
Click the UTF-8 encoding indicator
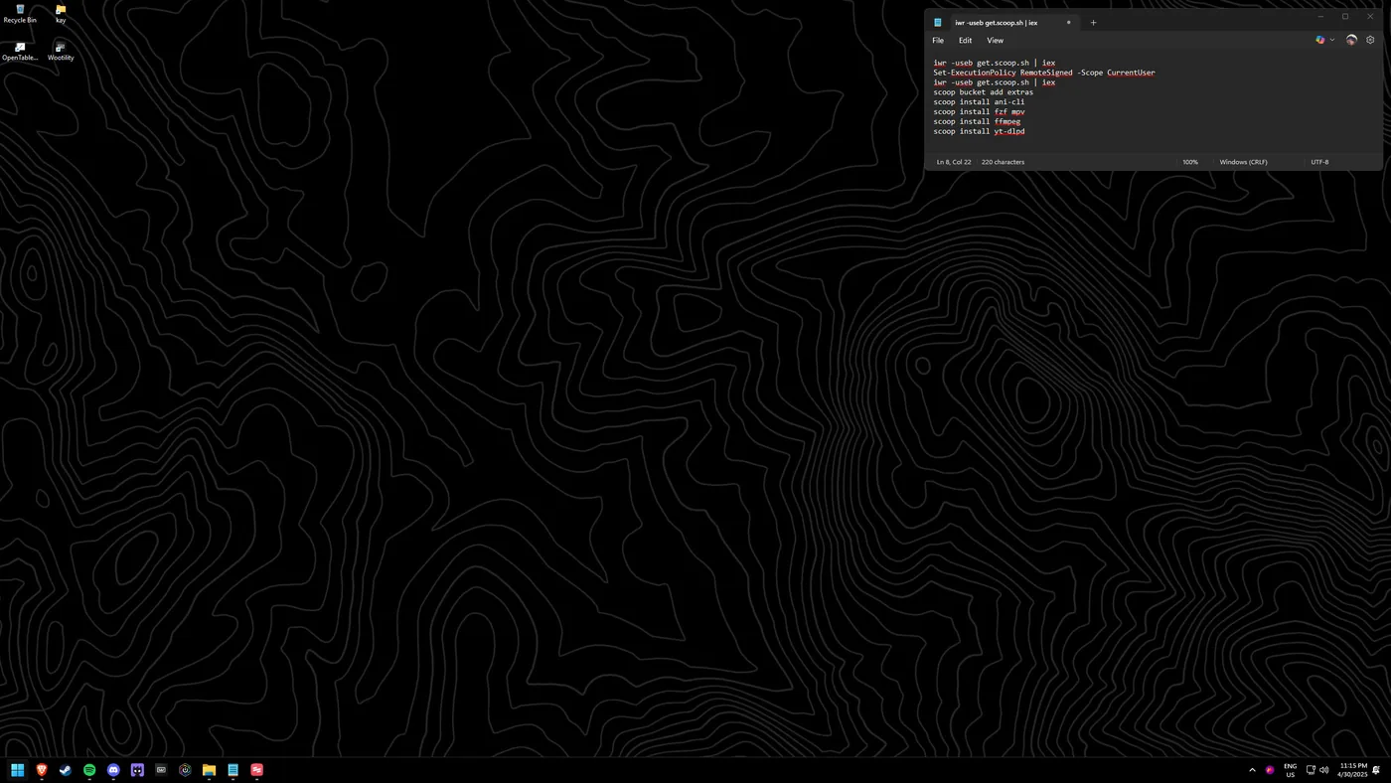coord(1319,162)
